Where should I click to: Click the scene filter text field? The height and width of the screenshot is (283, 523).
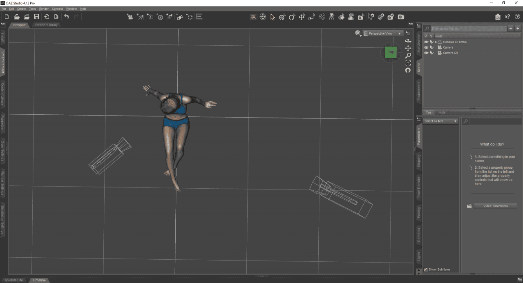(468, 29)
